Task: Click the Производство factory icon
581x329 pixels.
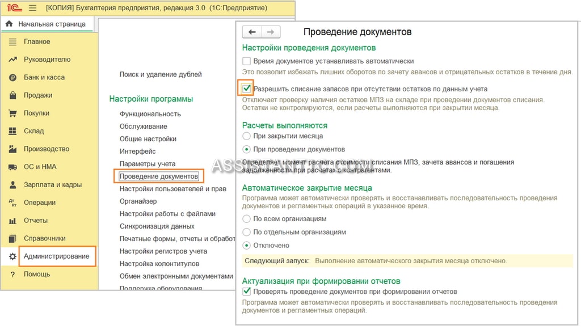Action: pyautogui.click(x=12, y=149)
